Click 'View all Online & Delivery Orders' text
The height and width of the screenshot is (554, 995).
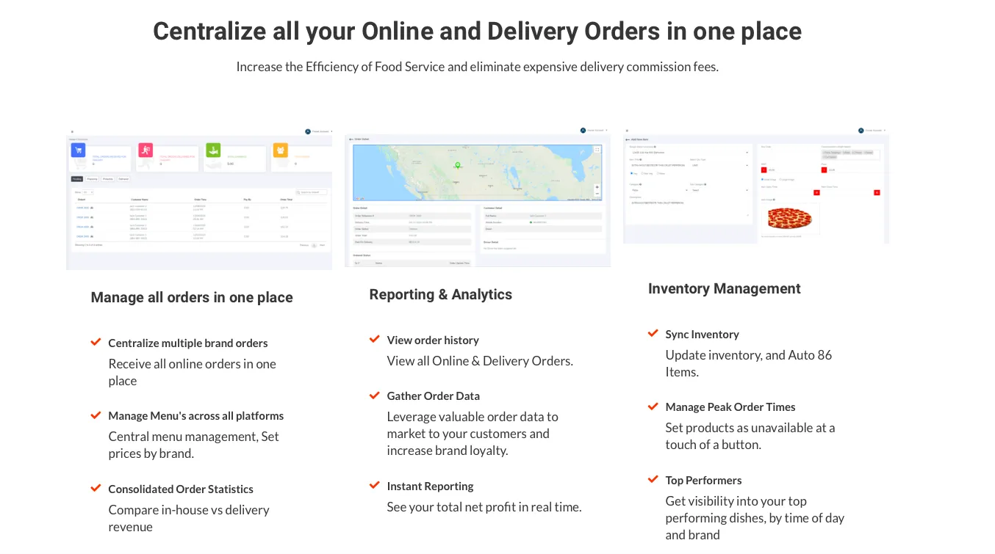(x=480, y=361)
